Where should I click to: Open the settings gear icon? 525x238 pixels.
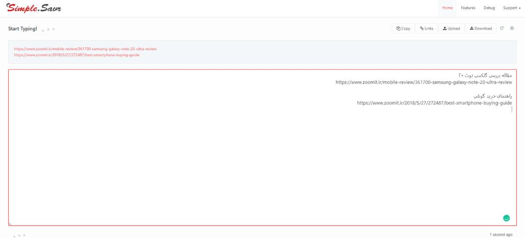coord(512,29)
